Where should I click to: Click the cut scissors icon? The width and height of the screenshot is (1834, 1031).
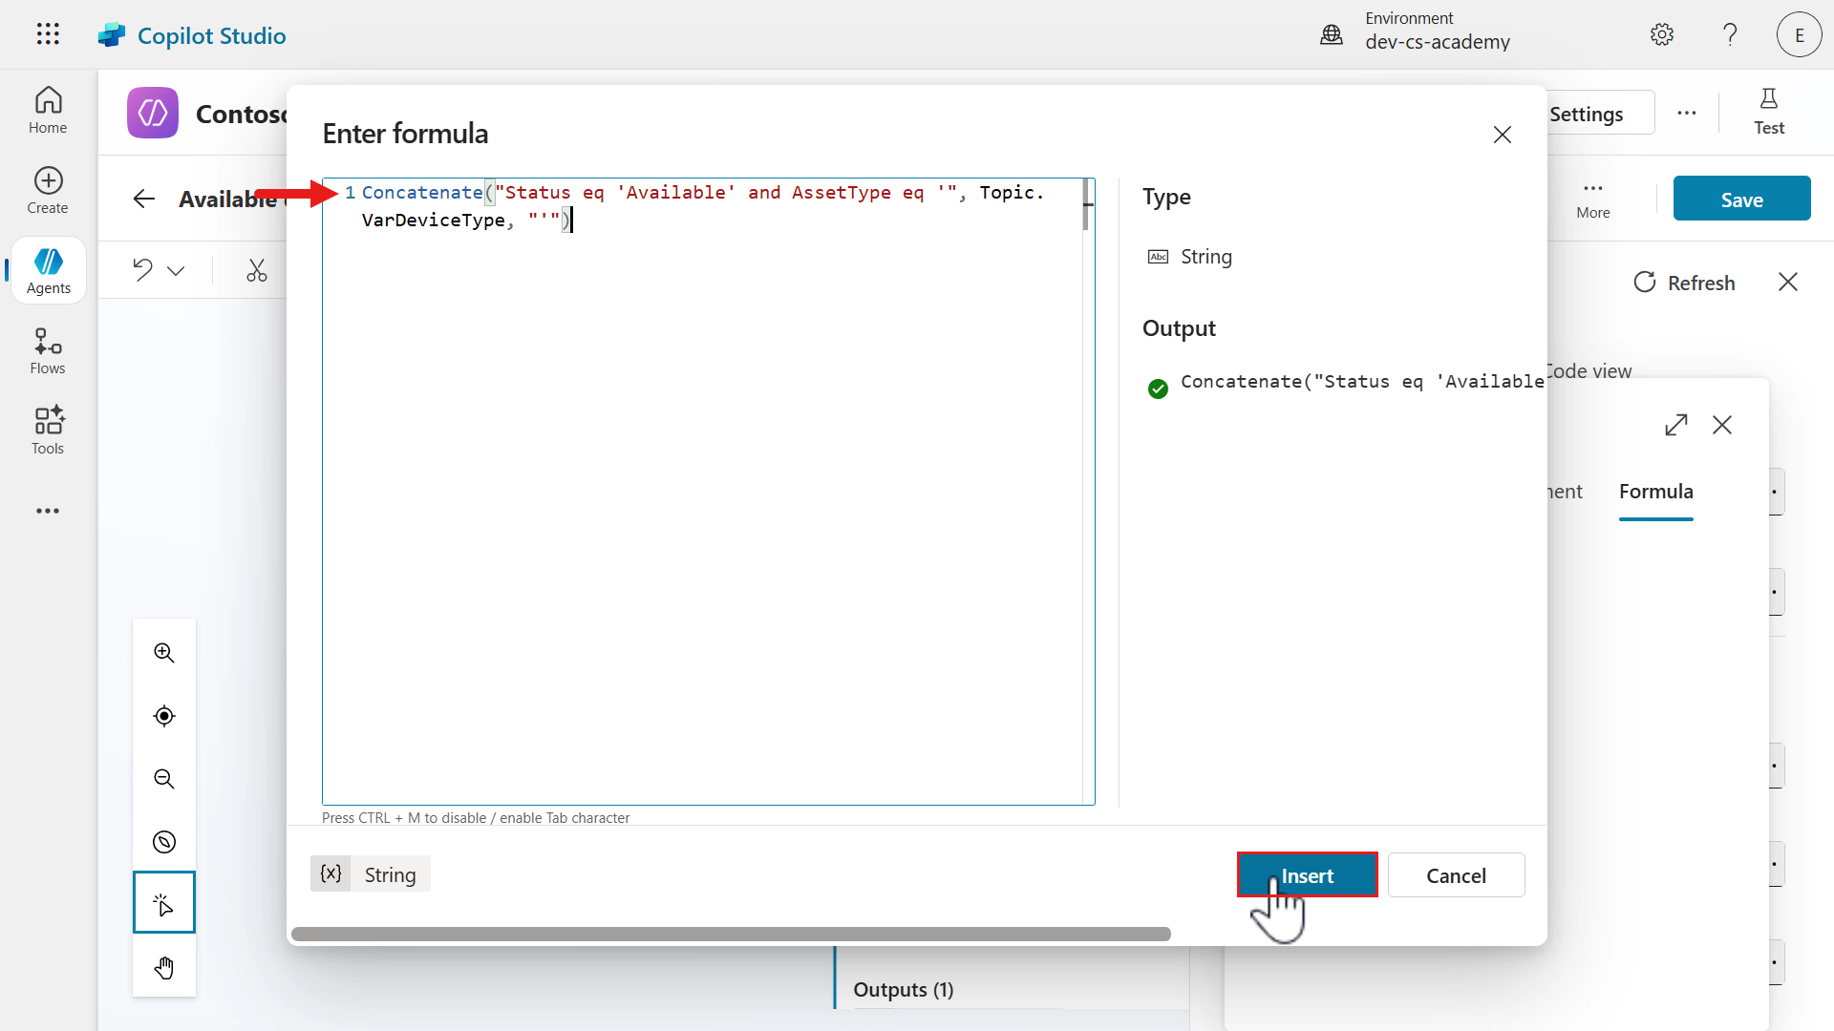[256, 270]
